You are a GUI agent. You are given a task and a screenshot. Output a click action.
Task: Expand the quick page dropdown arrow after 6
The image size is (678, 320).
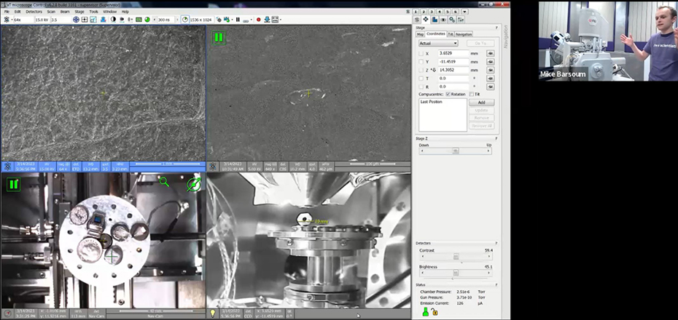(x=465, y=12)
